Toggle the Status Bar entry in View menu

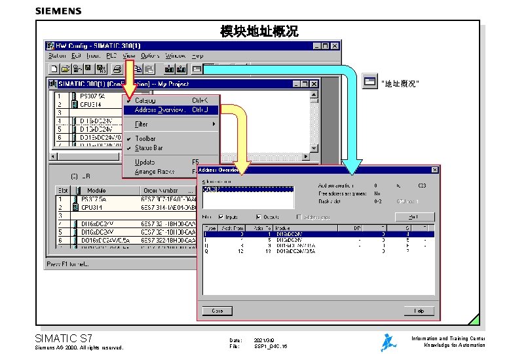[x=170, y=148]
